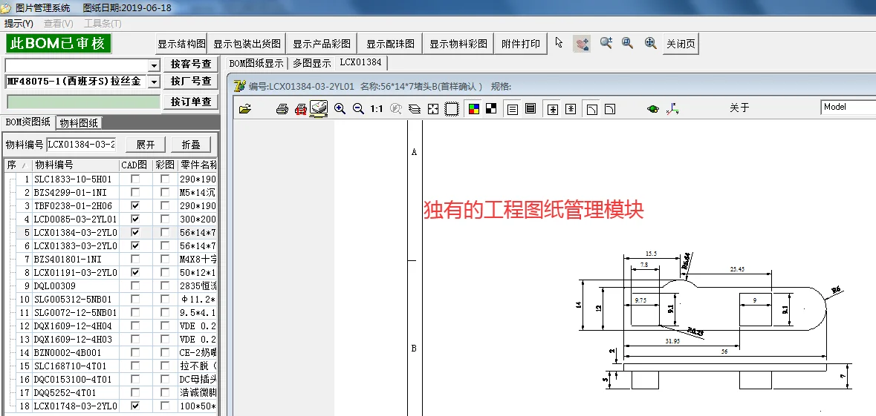The image size is (876, 416).
Task: Open the MF48075-1 factory number dropdown
Action: pos(155,82)
